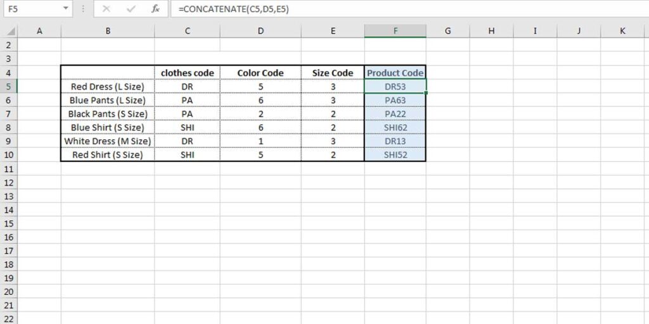Select the 'Blue Shirt (S Size)' cell
Screen dimensions: 649x324
click(108, 127)
